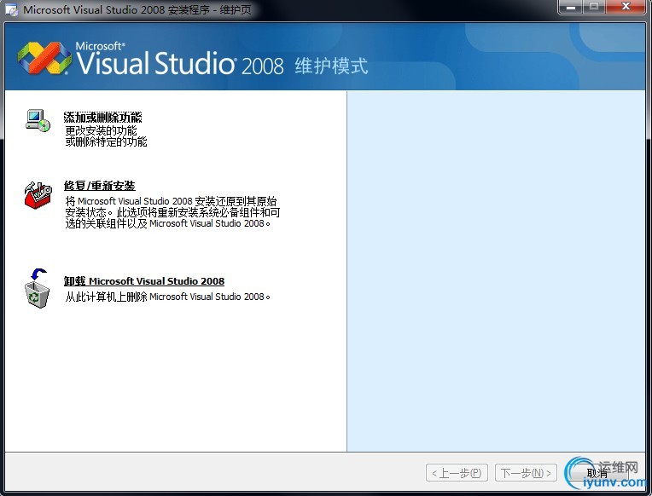Click the 维护模式 header text
The height and width of the screenshot is (496, 652).
point(331,66)
